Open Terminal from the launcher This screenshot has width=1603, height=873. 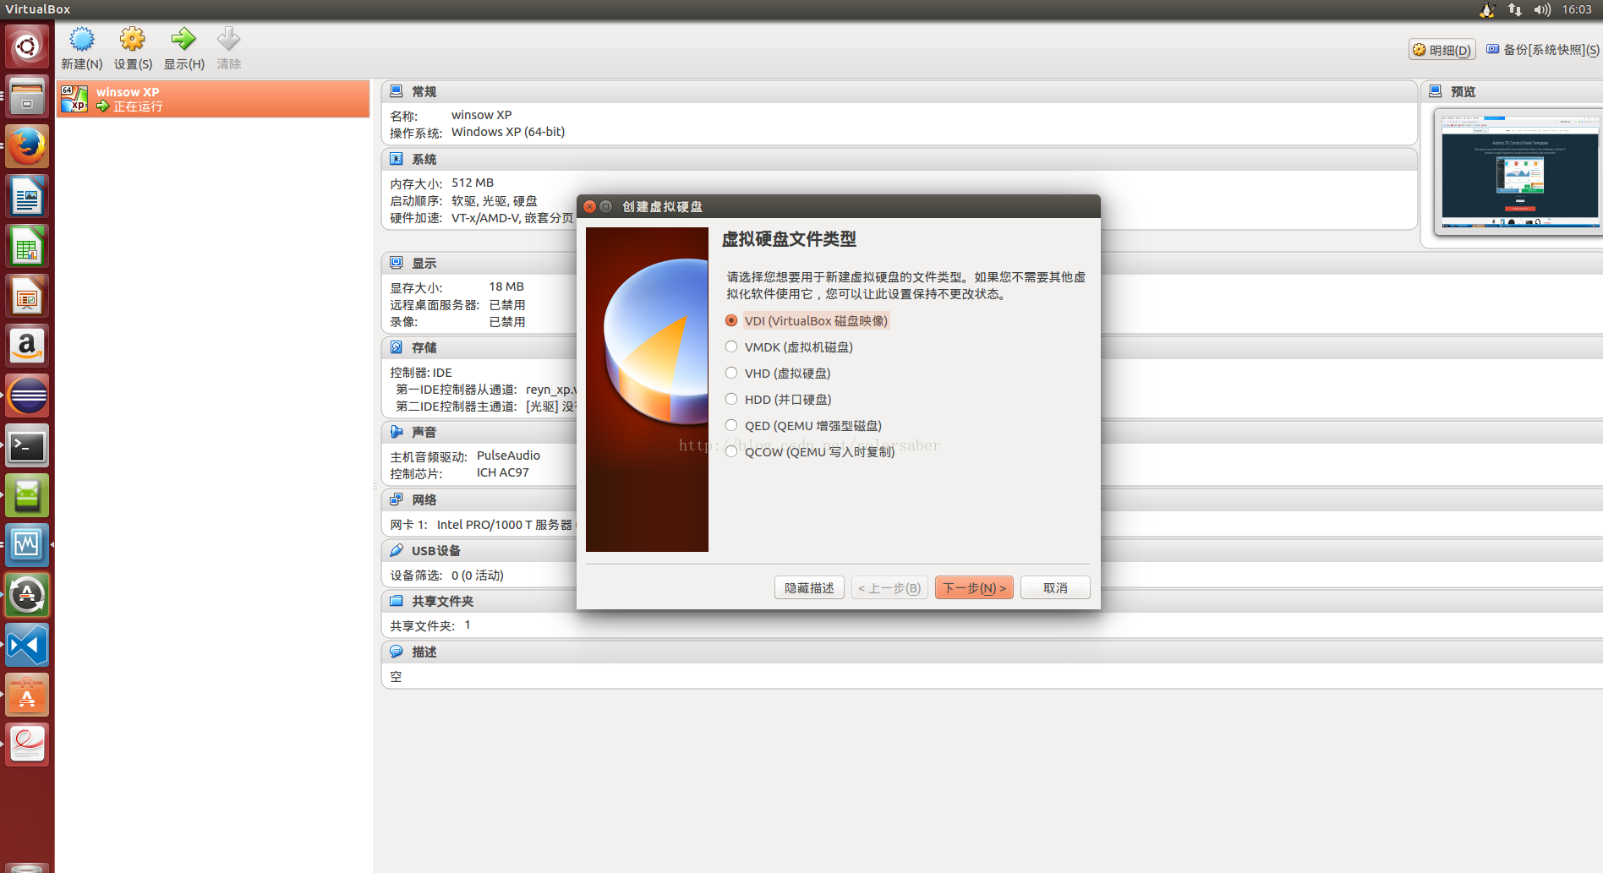click(27, 445)
